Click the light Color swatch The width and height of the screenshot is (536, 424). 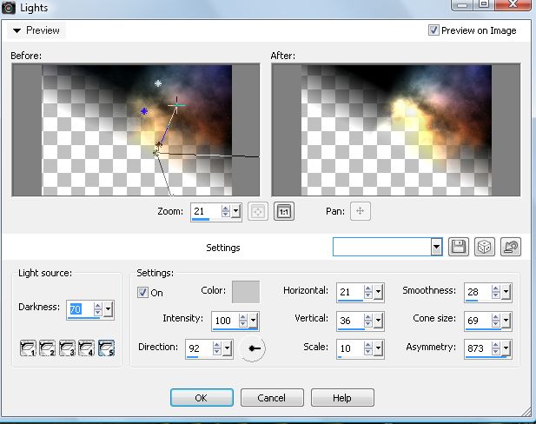(246, 292)
